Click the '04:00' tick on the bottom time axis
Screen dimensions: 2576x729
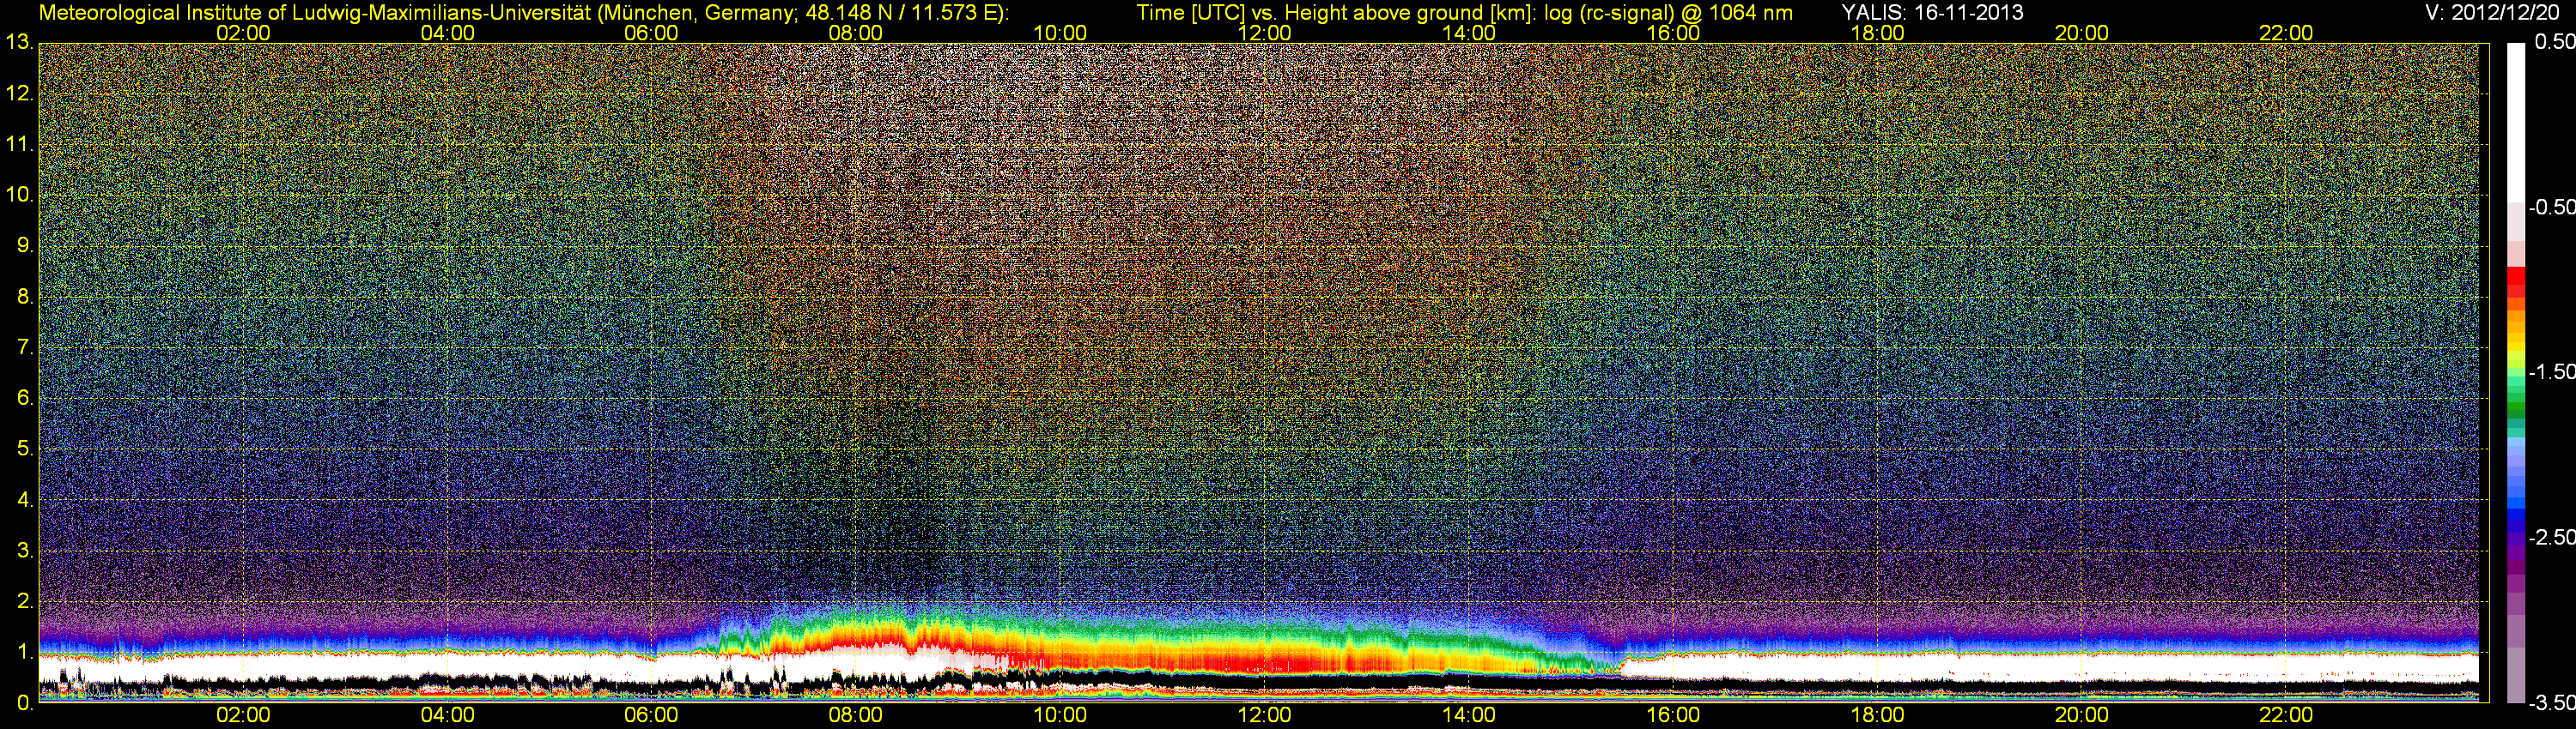447,715
